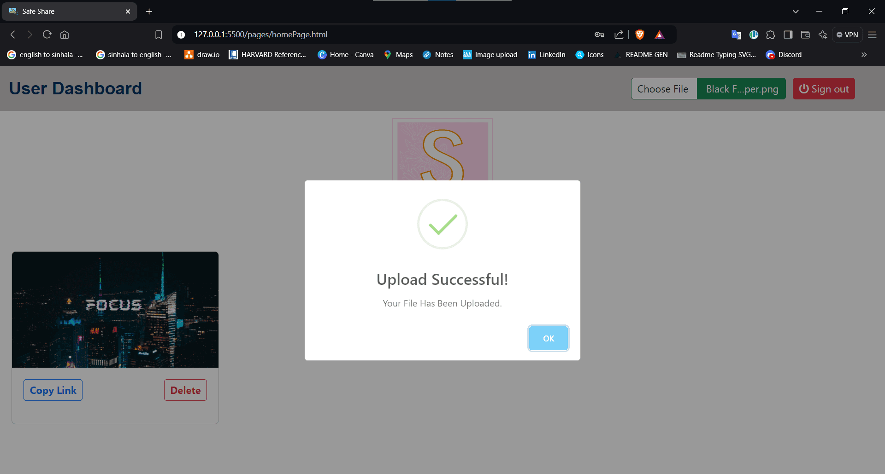Open the saved passwords key icon
The image size is (885, 474).
599,35
